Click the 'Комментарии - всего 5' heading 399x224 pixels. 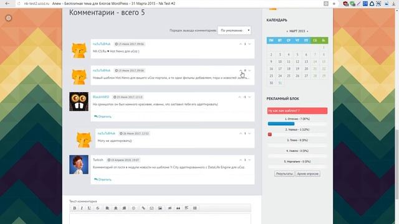click(107, 12)
